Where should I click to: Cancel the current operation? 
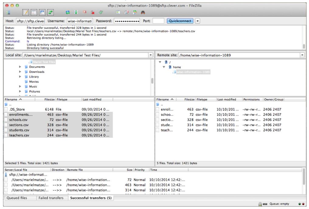pyautogui.click(x=84, y=12)
